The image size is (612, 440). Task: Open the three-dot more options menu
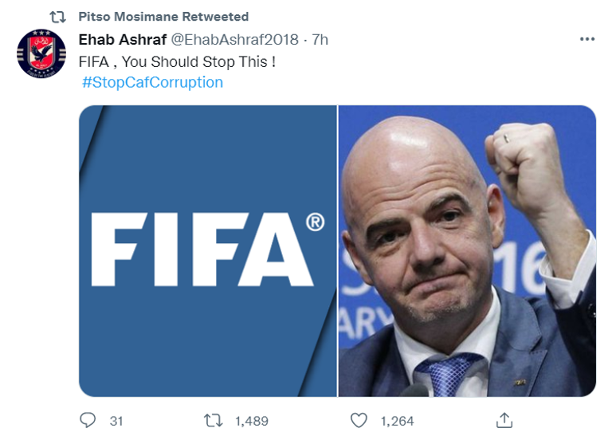pyautogui.click(x=587, y=39)
